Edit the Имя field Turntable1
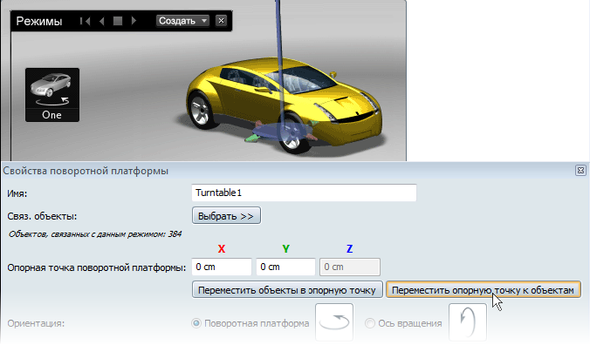Screen dimensions: 590x345 [x=304, y=193]
